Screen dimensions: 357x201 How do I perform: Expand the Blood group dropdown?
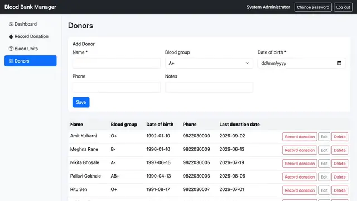(x=209, y=63)
